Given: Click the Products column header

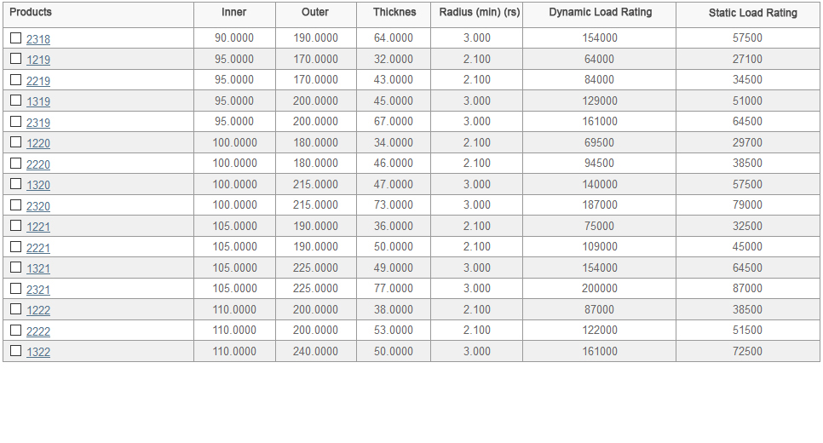Looking at the screenshot, I should coord(31,13).
